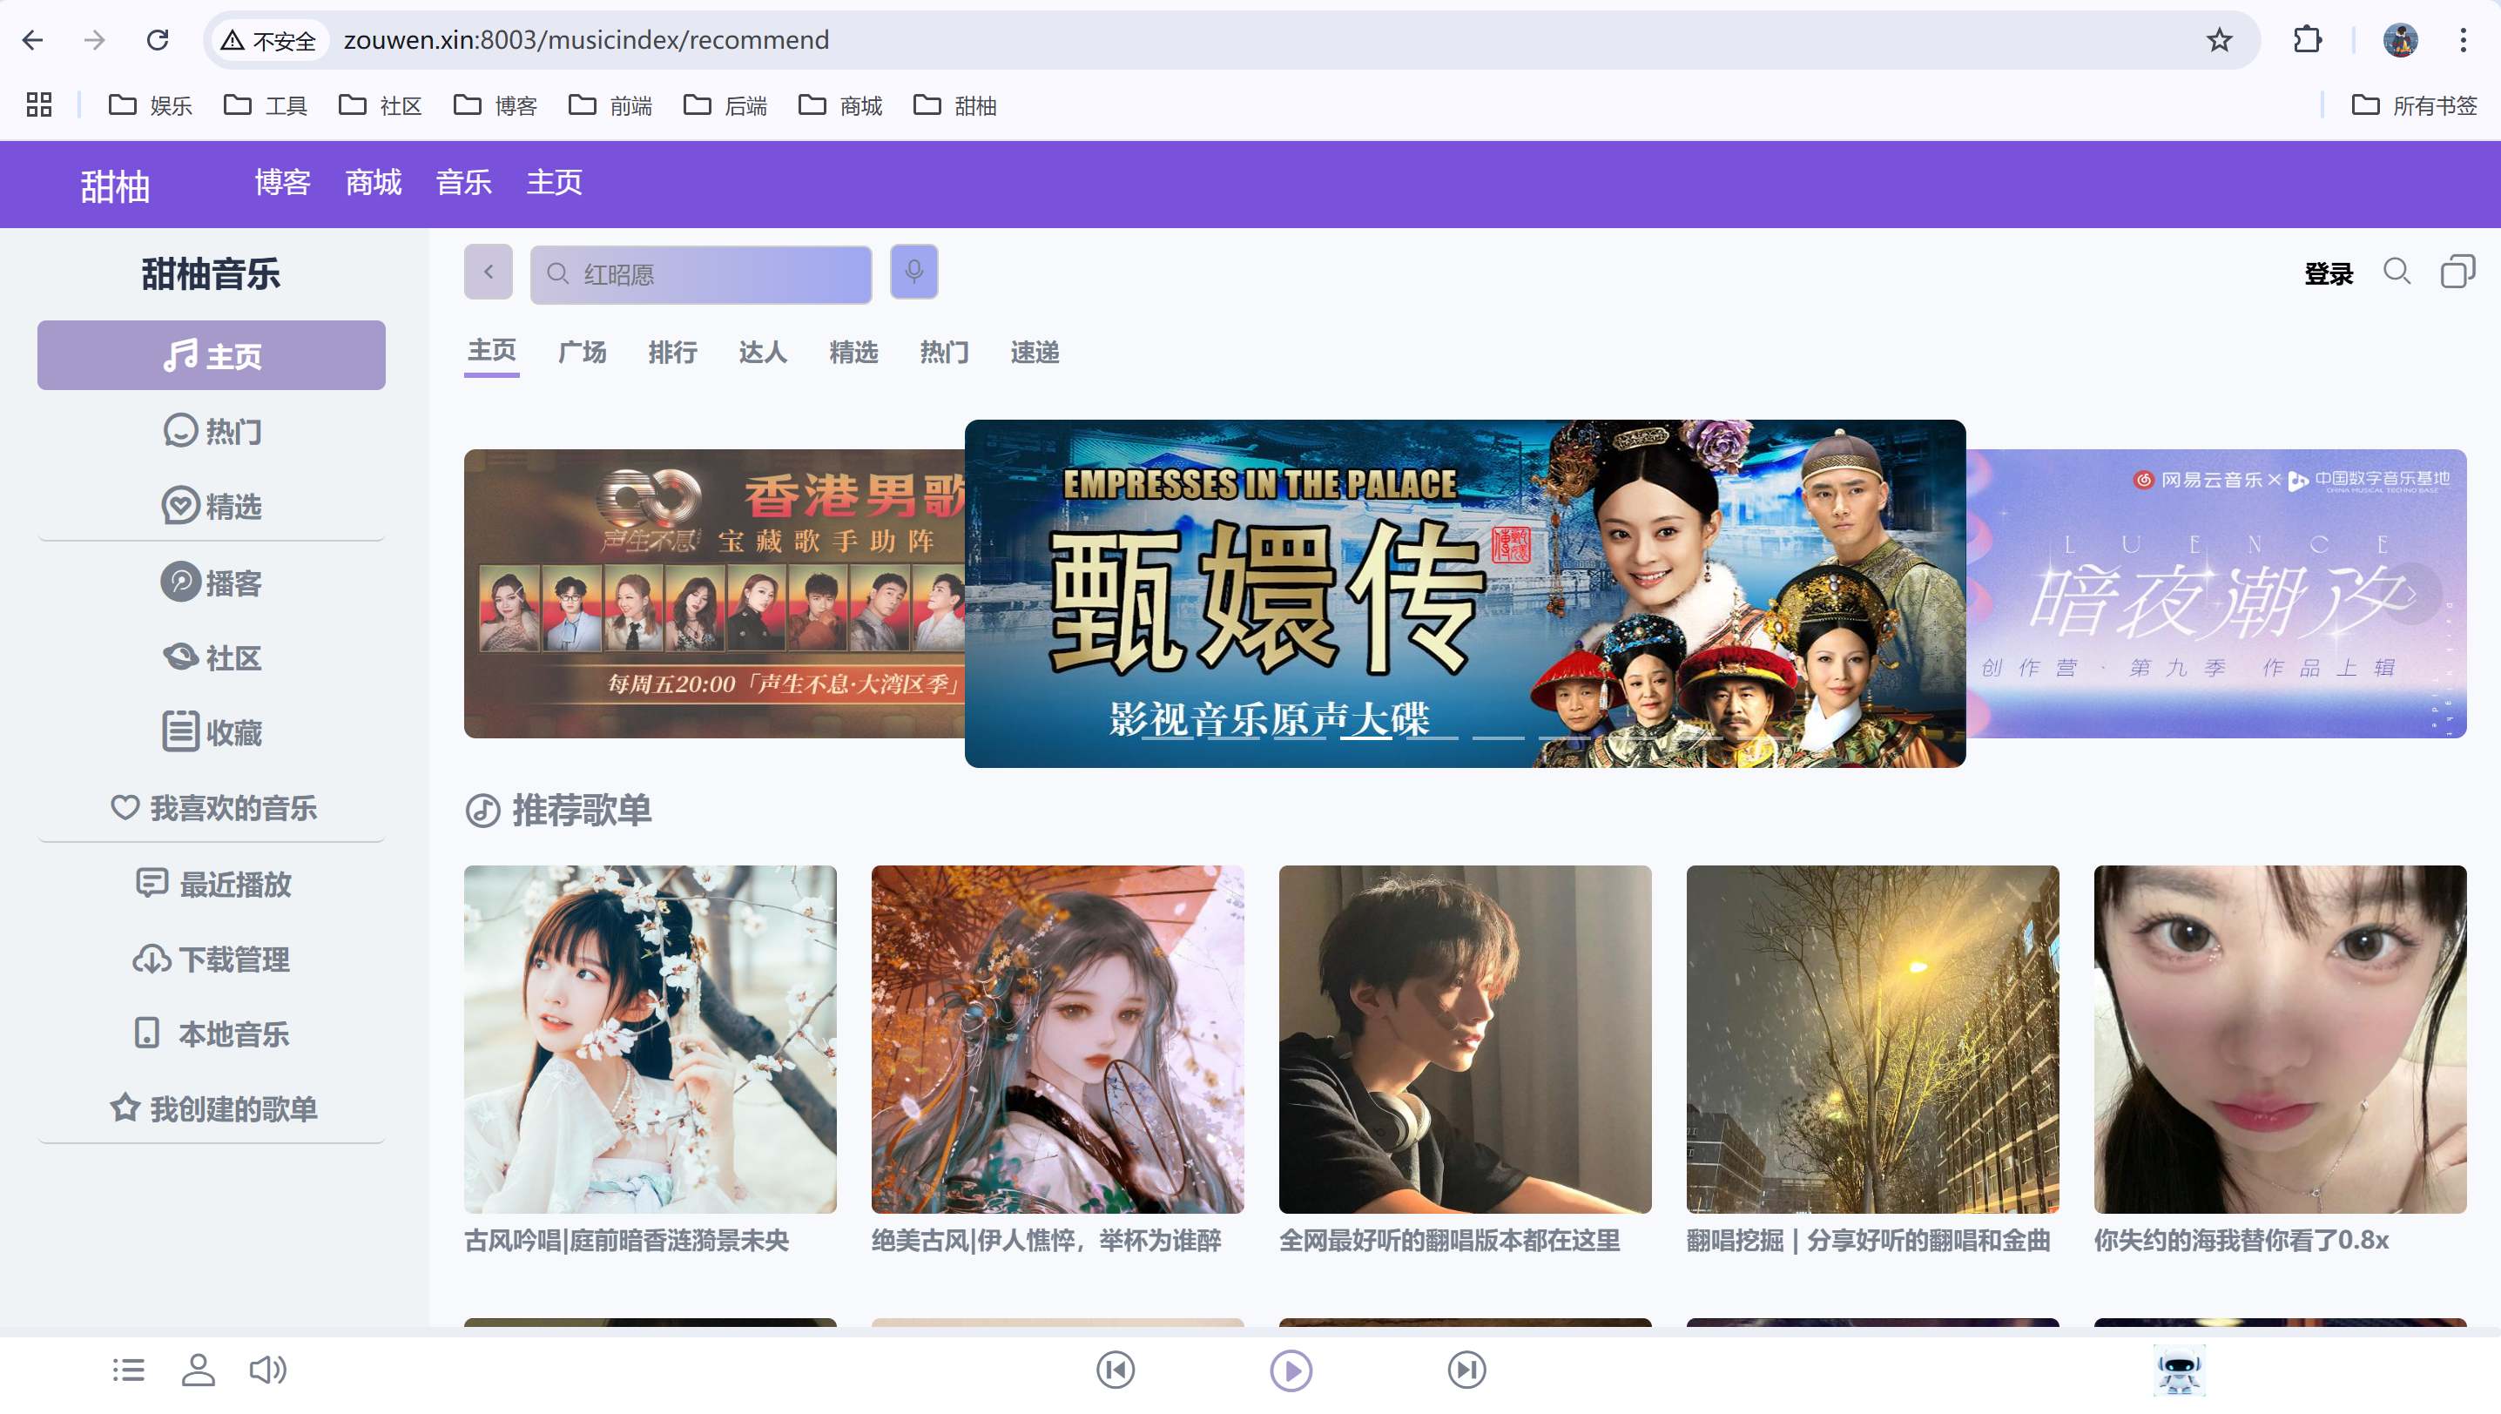
Task: Open the apps grid in bookmarks bar
Action: (39, 104)
